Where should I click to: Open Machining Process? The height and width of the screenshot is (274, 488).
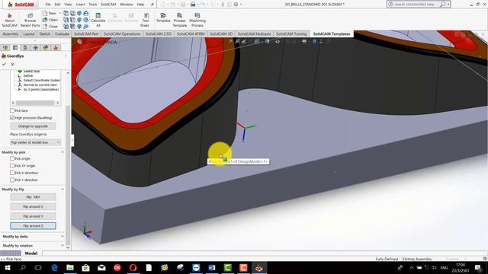pos(197,21)
